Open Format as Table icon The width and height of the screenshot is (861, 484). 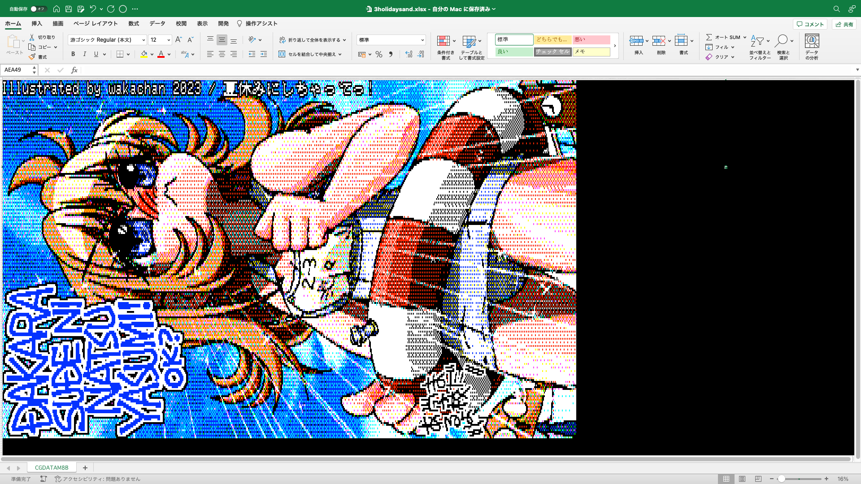tap(469, 42)
